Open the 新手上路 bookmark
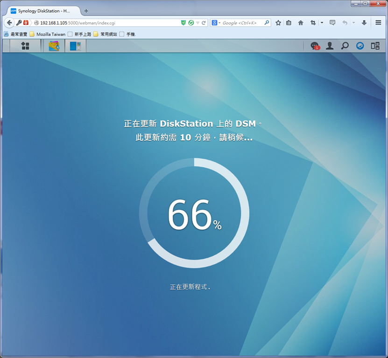Image resolution: width=388 pixels, height=358 pixels. tap(79, 34)
